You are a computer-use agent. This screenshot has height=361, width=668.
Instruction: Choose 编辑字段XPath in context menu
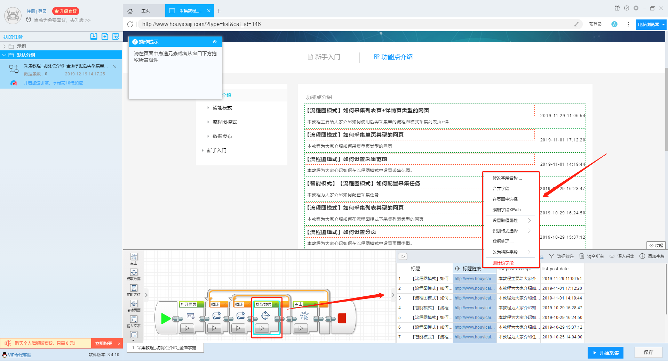[508, 210]
